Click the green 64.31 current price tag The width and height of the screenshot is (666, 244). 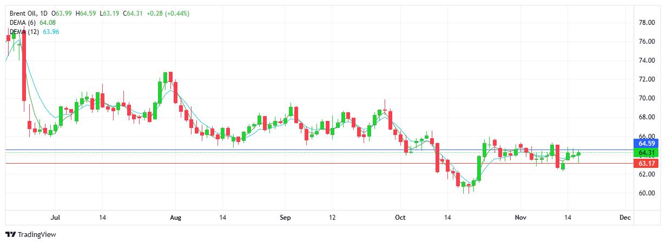point(647,153)
